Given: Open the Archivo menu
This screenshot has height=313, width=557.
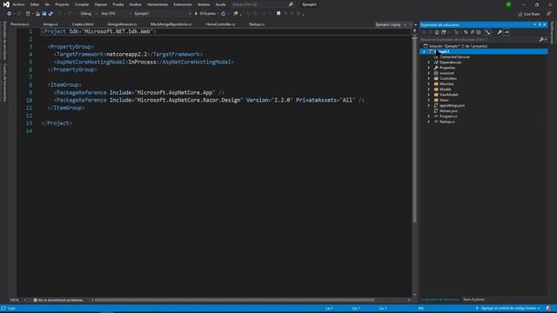Looking at the screenshot, I should [x=18, y=4].
